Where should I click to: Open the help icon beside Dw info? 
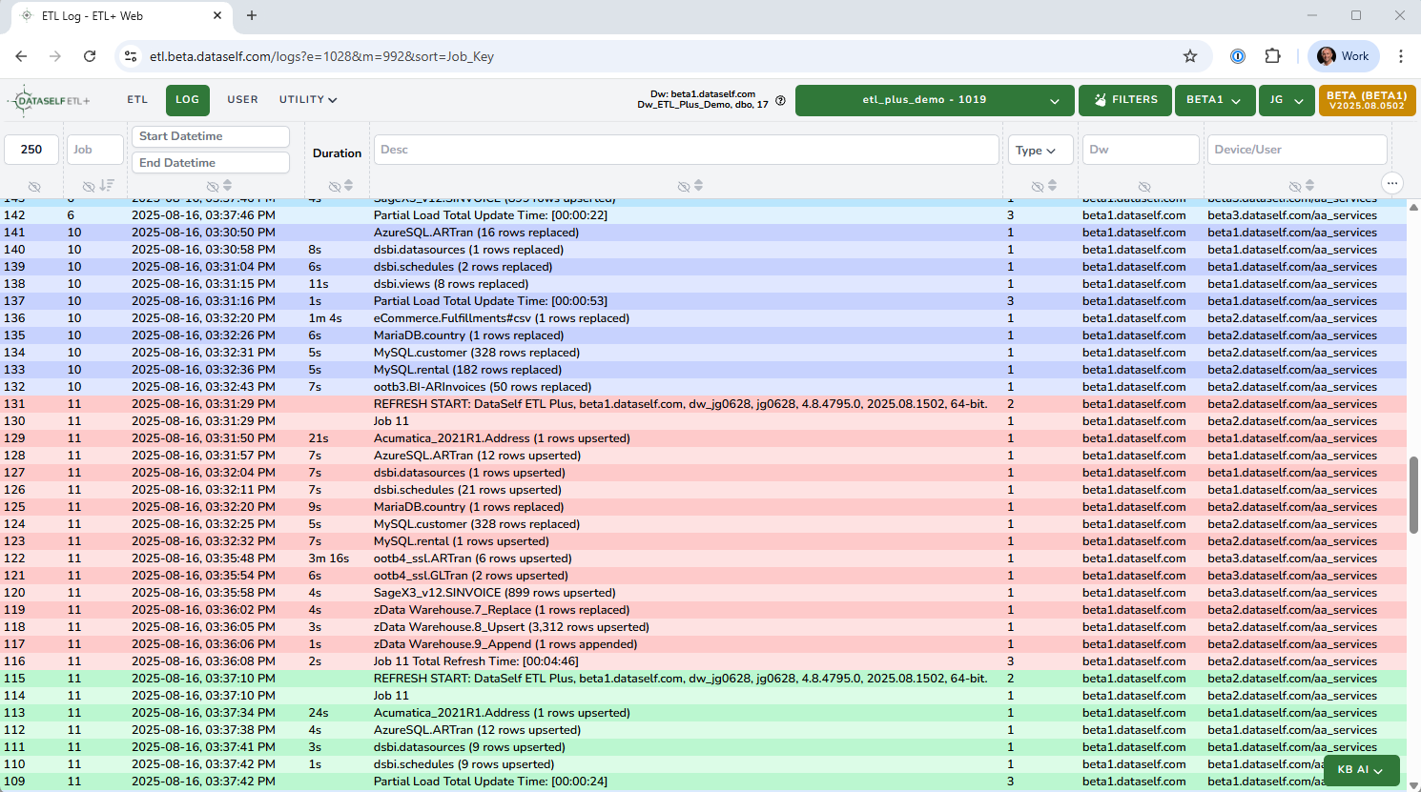pyautogui.click(x=780, y=100)
